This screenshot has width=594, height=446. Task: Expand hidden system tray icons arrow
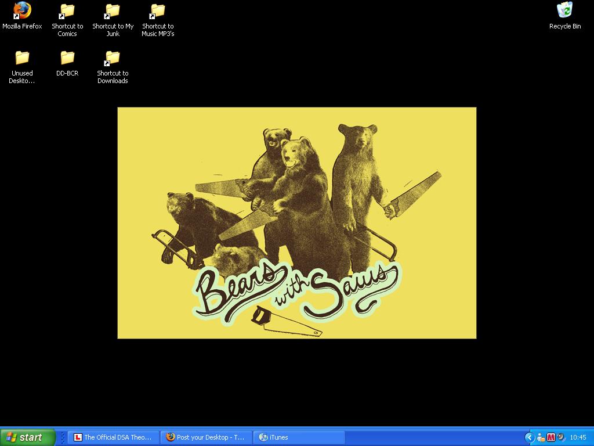tap(529, 437)
